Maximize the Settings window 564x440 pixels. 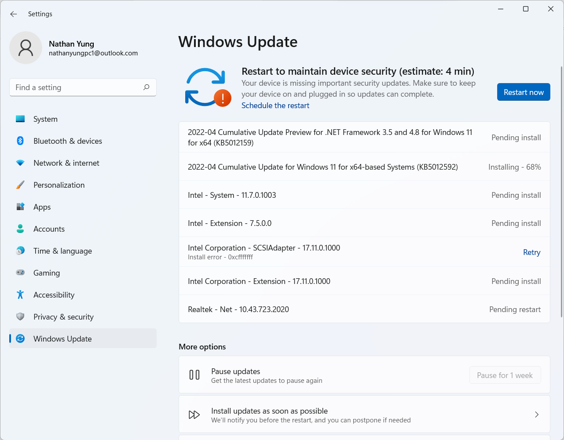[526, 9]
